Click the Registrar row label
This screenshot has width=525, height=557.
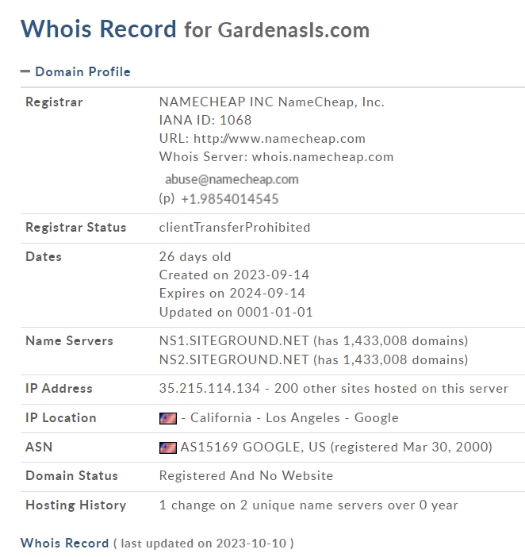[x=54, y=102]
